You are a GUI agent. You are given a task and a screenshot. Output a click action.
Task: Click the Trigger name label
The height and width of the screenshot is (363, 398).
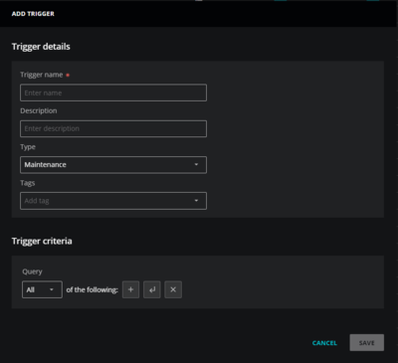[42, 75]
